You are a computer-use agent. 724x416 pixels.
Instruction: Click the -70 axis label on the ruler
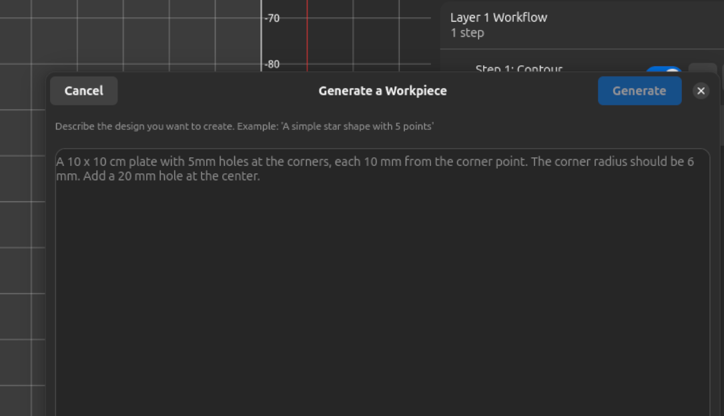tap(272, 18)
